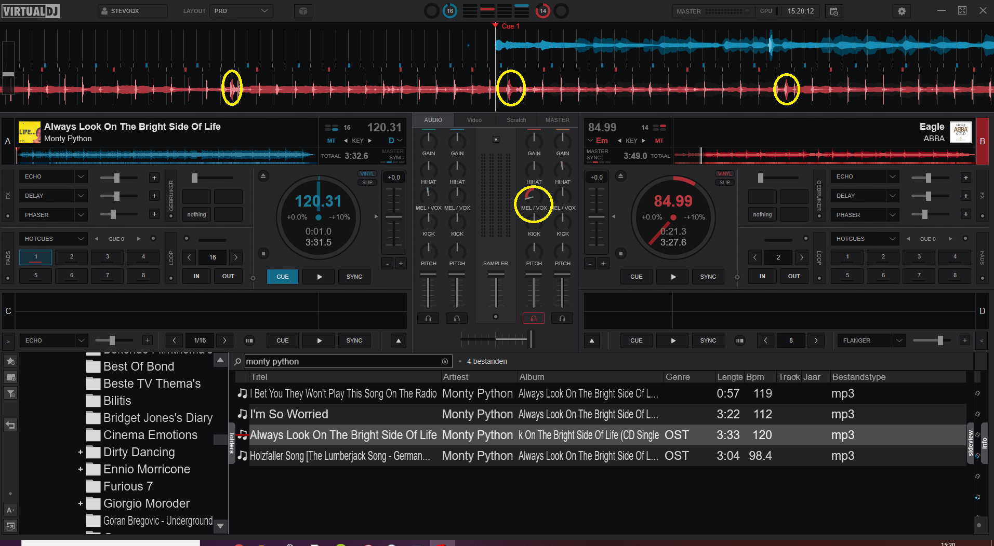Toggle master tempo MT on deck B
This screenshot has height=546, width=994.
[659, 141]
